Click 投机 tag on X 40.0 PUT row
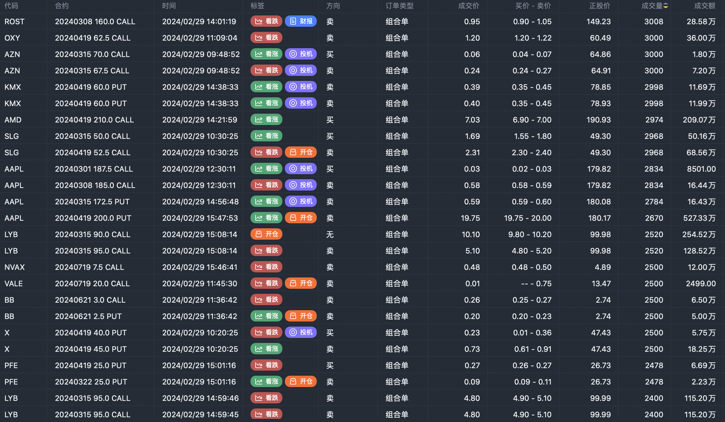Screen dimensions: 725x422 click(301, 333)
